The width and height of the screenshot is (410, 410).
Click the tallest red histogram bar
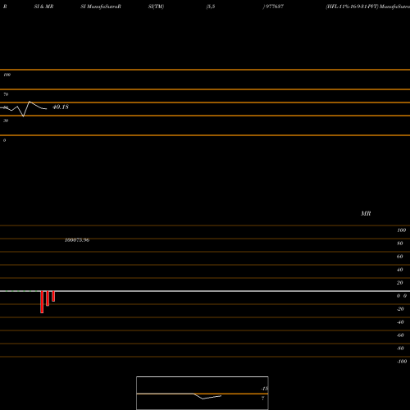tap(42, 302)
